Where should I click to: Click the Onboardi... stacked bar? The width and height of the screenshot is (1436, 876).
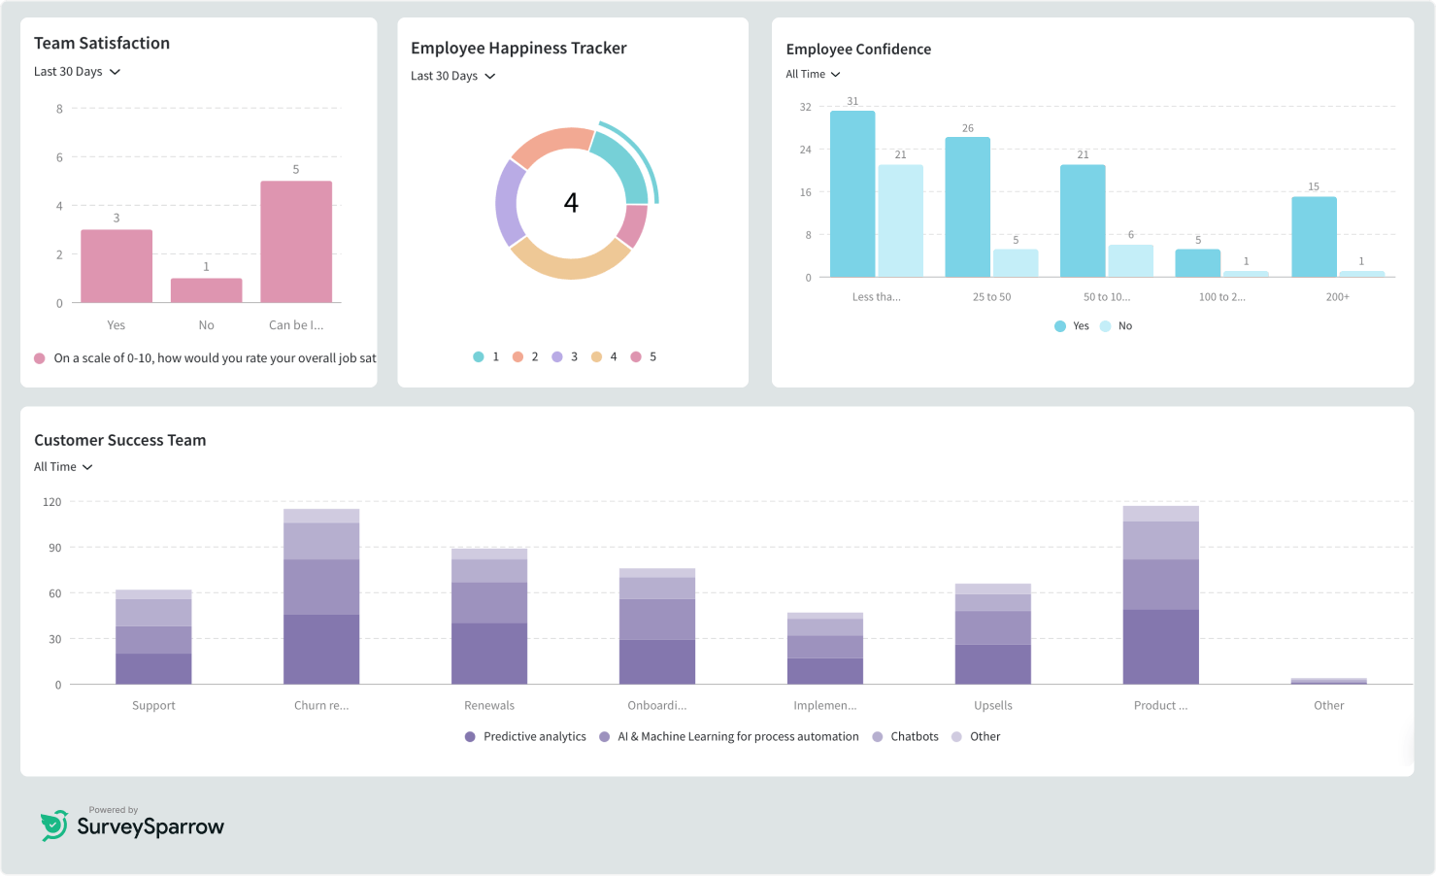point(657,626)
